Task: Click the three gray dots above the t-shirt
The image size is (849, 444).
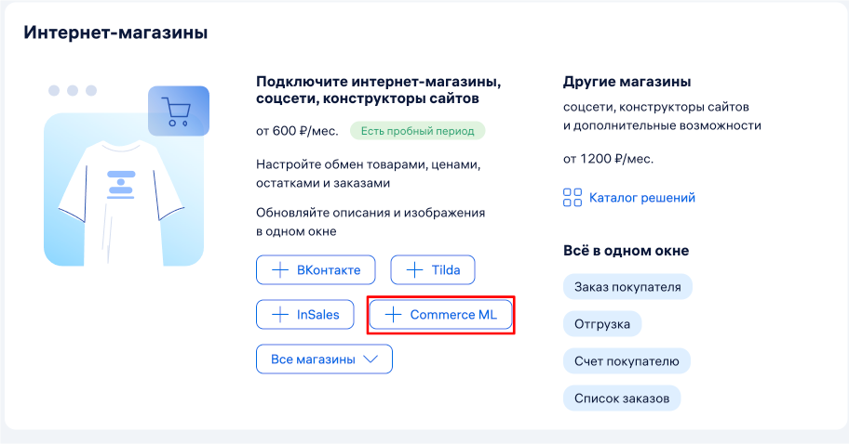Action: pyautogui.click(x=73, y=90)
